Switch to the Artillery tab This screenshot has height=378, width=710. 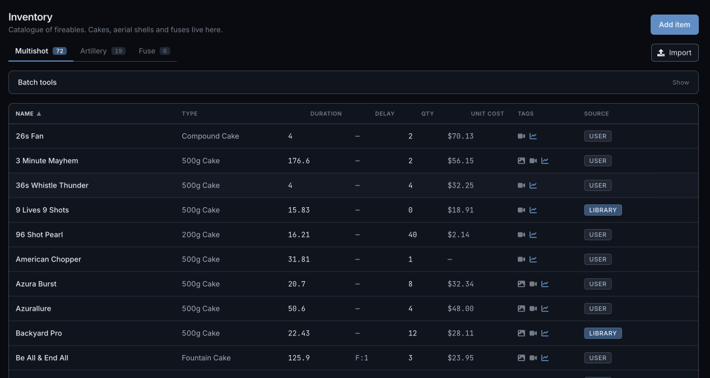103,51
